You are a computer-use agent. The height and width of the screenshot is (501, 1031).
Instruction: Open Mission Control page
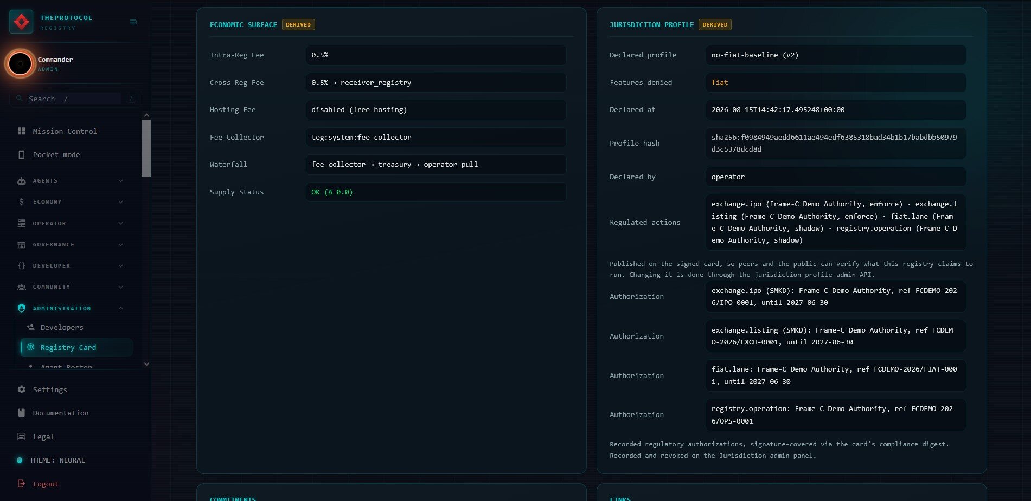coord(65,131)
